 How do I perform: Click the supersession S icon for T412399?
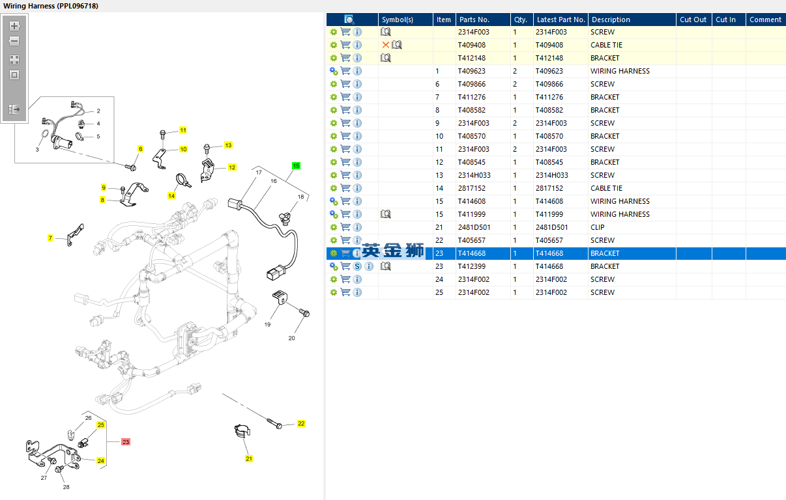pyautogui.click(x=357, y=266)
